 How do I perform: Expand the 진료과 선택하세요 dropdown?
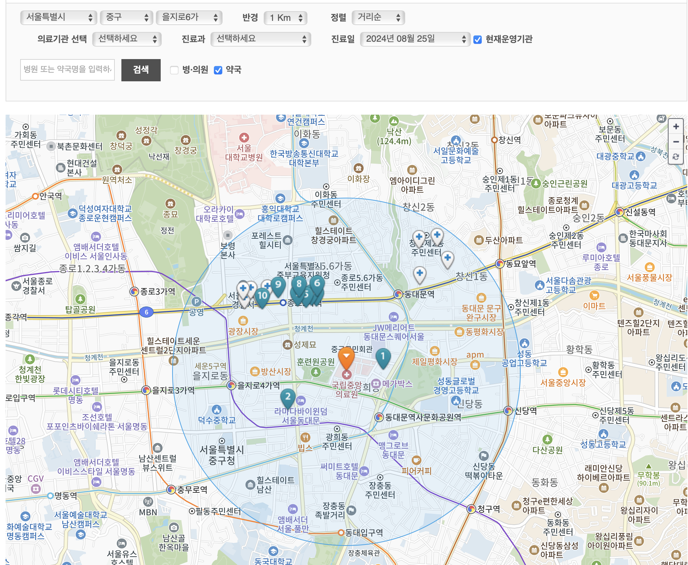pyautogui.click(x=261, y=39)
